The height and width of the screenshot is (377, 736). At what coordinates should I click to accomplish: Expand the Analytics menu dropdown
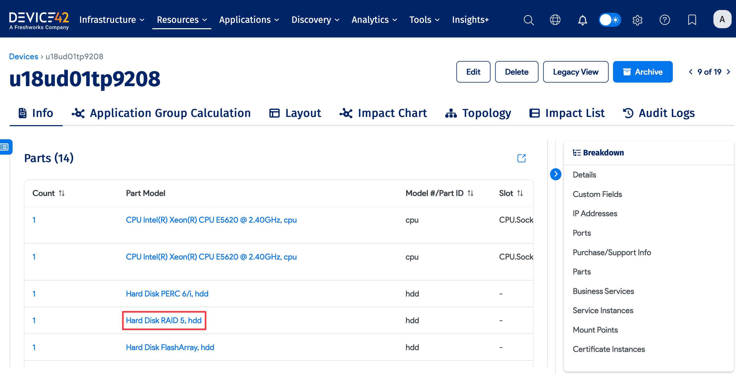tap(374, 20)
